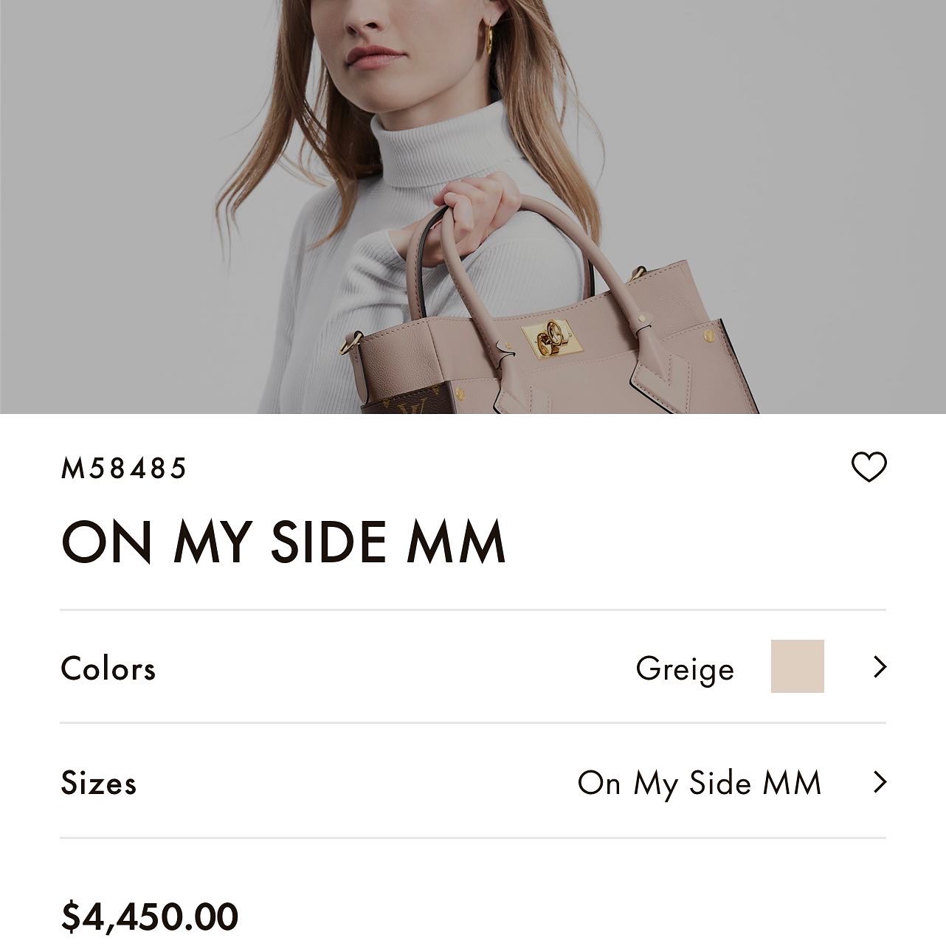Viewport: 946px width, 946px height.
Task: Tap the Sizes row label
Action: (x=99, y=783)
